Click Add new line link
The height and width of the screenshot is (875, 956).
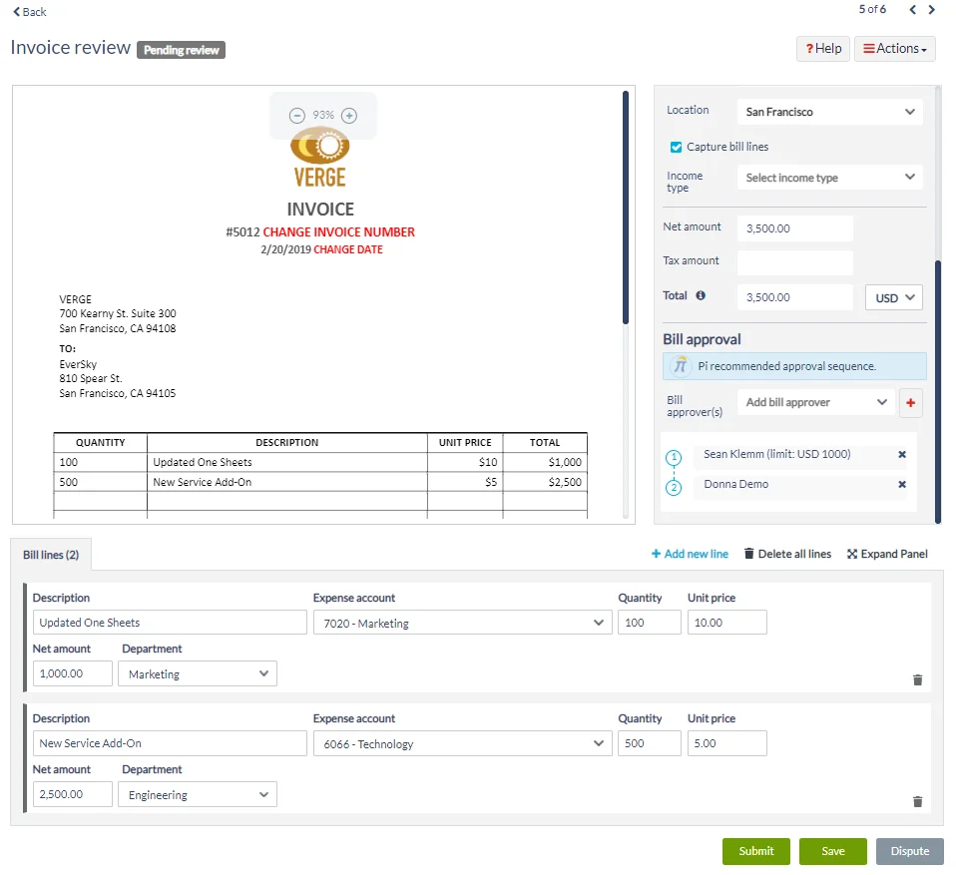coord(690,554)
